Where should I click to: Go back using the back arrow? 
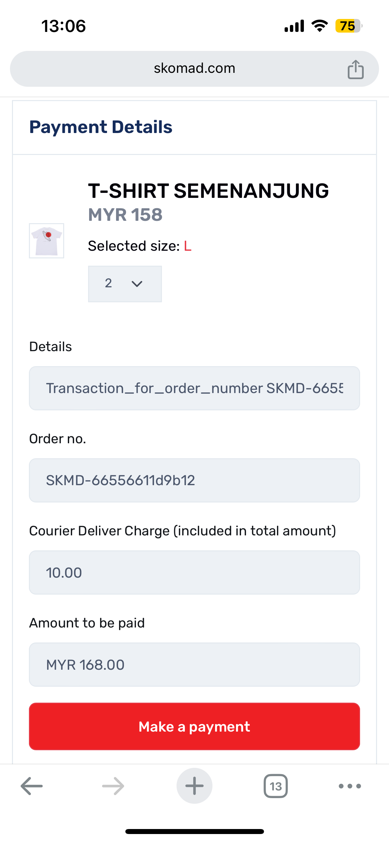point(32,786)
